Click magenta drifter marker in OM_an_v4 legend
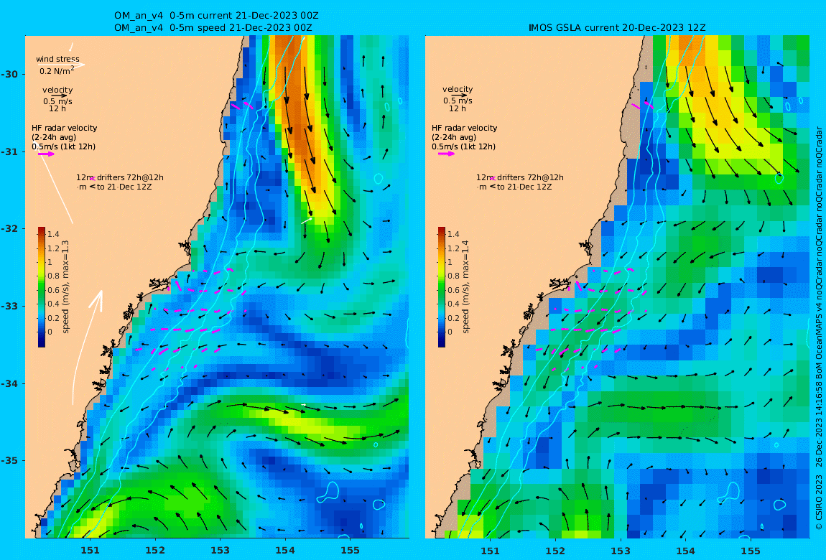826x560 pixels. pyautogui.click(x=93, y=179)
